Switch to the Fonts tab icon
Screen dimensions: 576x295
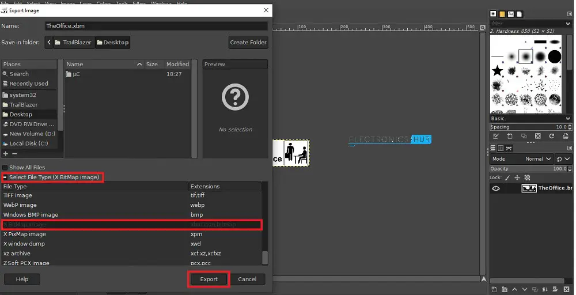512,14
